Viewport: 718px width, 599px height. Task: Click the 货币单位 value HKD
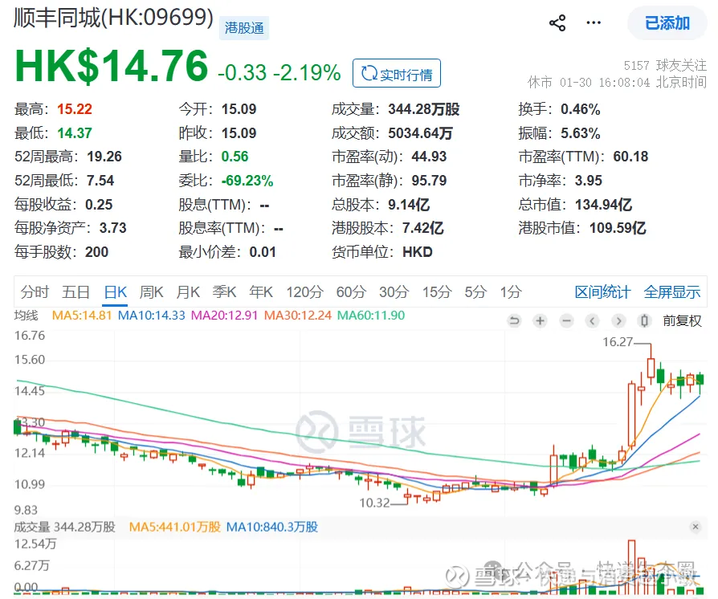(x=417, y=252)
